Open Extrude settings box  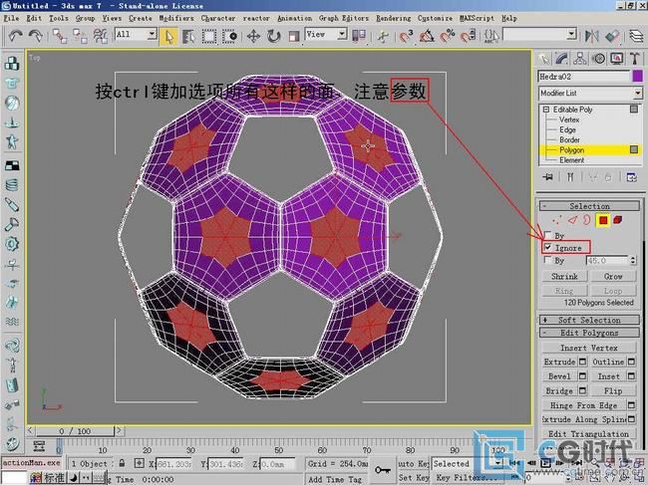click(583, 362)
